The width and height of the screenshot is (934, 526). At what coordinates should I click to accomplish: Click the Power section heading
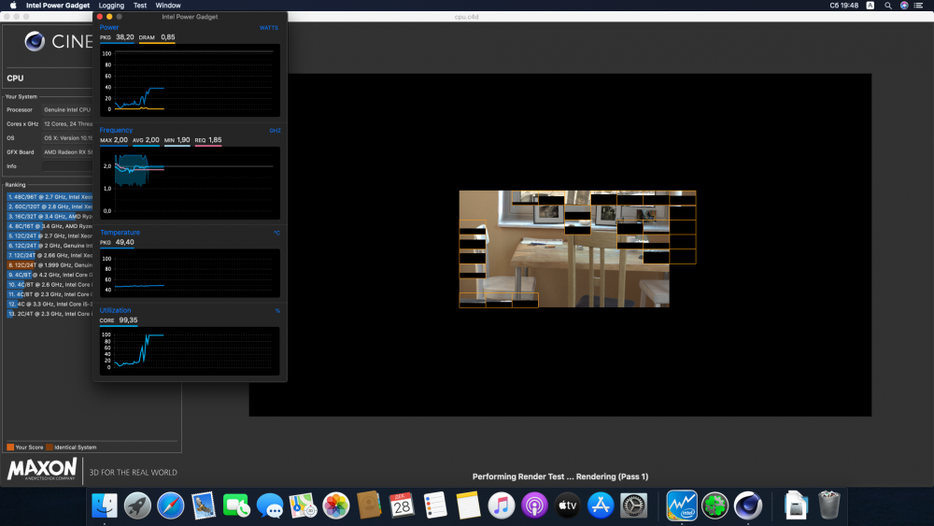(x=109, y=27)
